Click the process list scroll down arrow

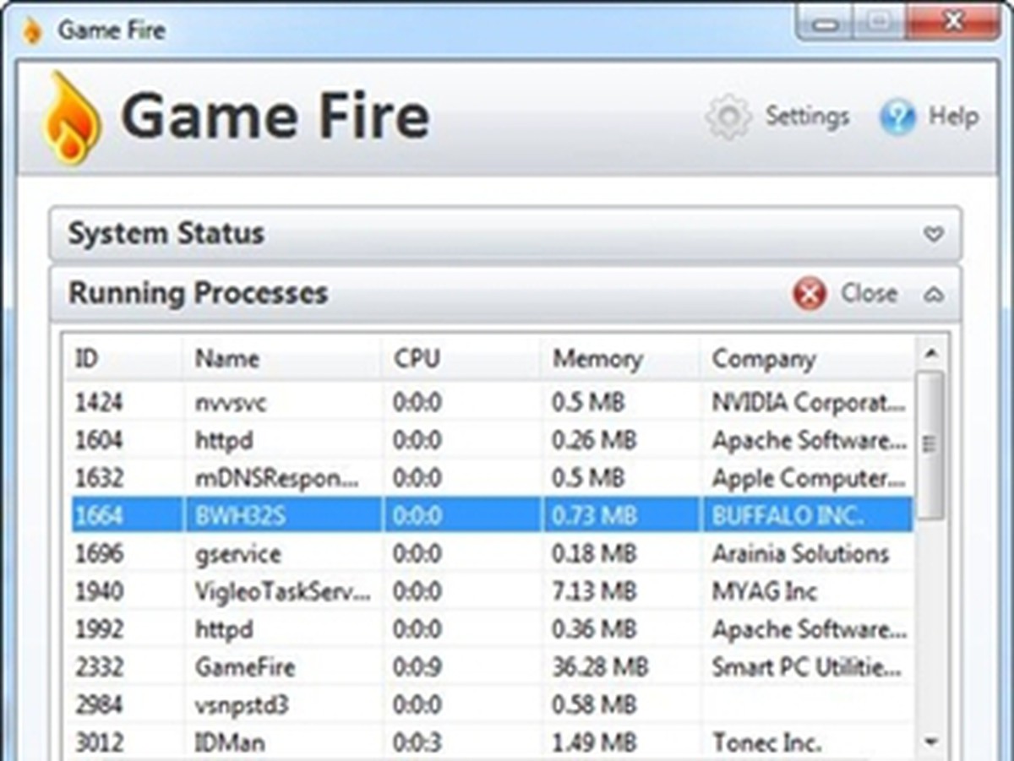pos(931,742)
